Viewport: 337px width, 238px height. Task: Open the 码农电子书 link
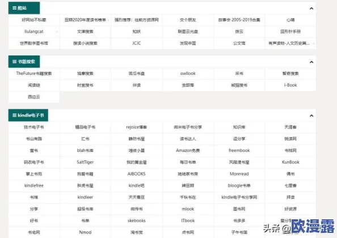[x=34, y=162]
